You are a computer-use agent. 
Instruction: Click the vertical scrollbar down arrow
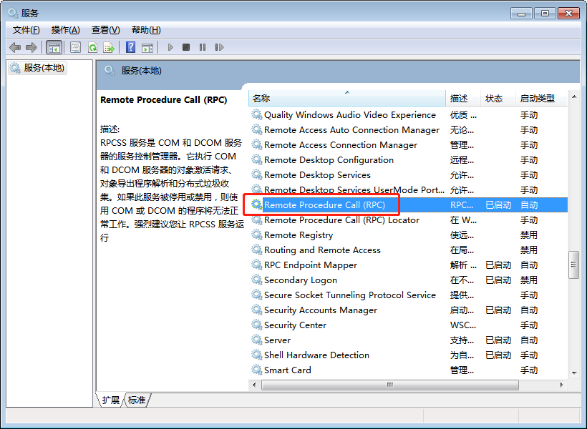pyautogui.click(x=574, y=373)
